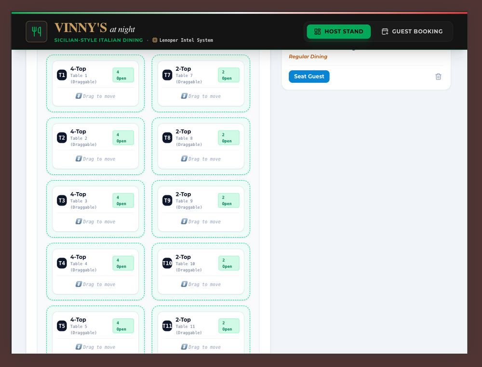
Task: Click the T1 table badge
Action: point(62,75)
